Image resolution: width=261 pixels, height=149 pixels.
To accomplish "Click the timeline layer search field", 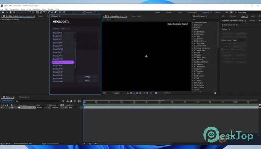I will (38, 101).
